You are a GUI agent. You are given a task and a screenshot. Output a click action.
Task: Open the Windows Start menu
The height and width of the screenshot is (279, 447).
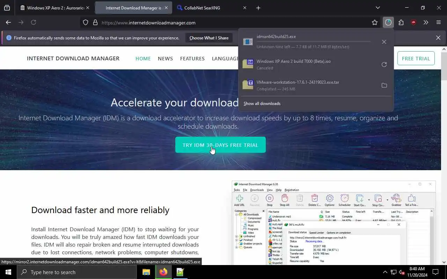[8, 272]
